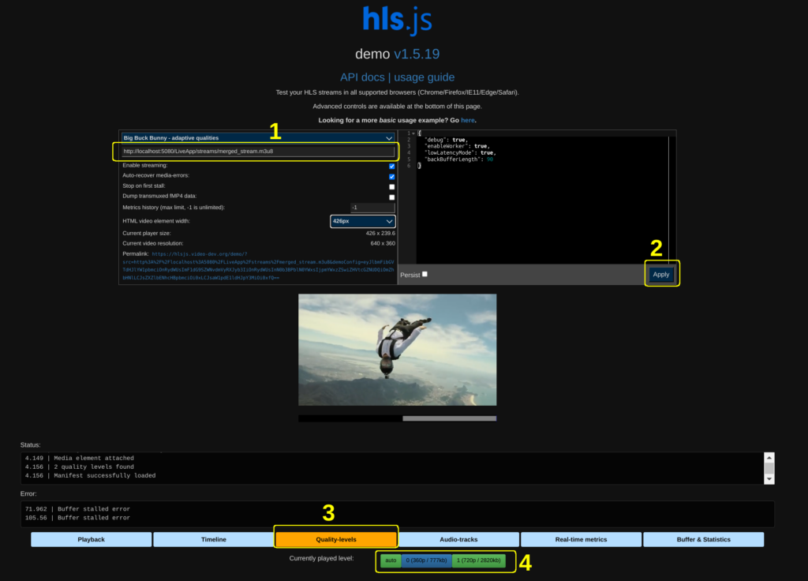
Task: Toggle Auto-recover media-errors checkbox
Action: [x=391, y=176]
